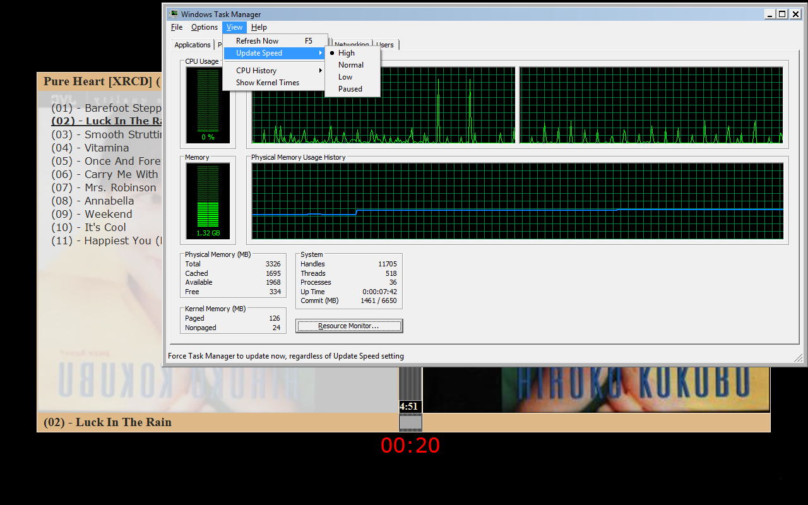Expand the CPU History submenu
The image size is (808, 505).
275,71
